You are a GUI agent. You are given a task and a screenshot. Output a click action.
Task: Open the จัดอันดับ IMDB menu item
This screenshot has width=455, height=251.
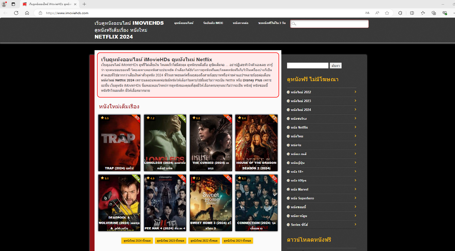(x=213, y=23)
